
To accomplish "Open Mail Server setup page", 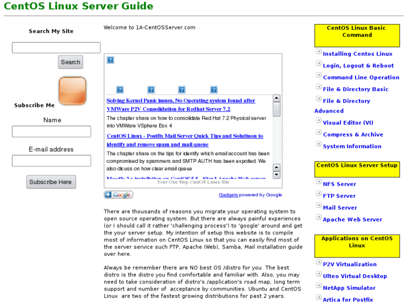I will pyautogui.click(x=340, y=208).
